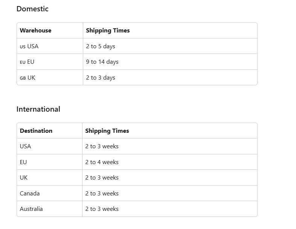This screenshot has height=229, width=296.
Task: Click Shipping Times header in Domestic table
Action: [x=108, y=31]
